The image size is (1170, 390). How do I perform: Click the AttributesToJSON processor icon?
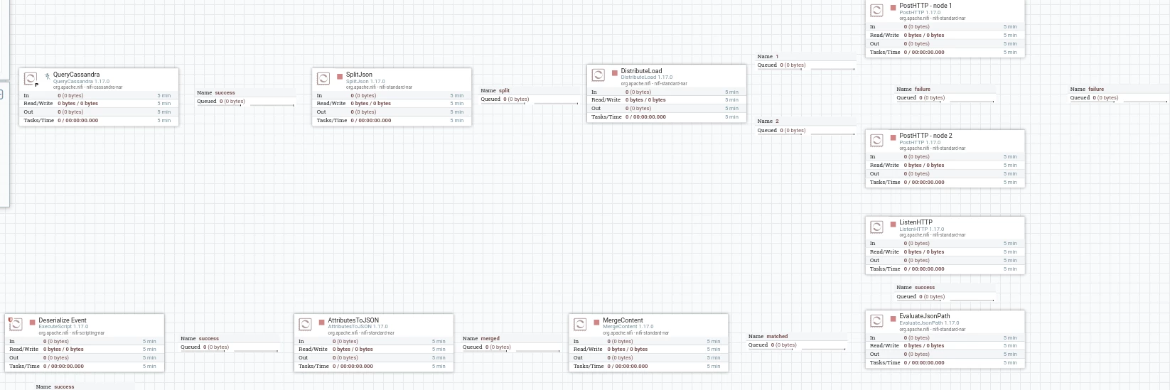click(x=305, y=324)
